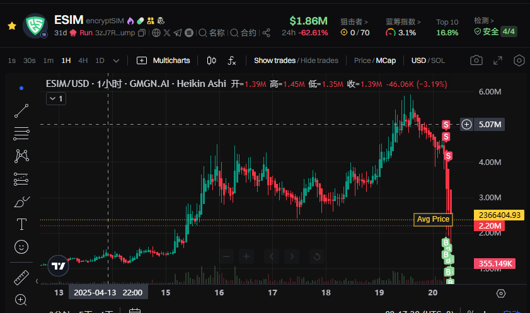Click the ESIM token shield logo
Viewport: 530px width, 313px height.
(35, 26)
